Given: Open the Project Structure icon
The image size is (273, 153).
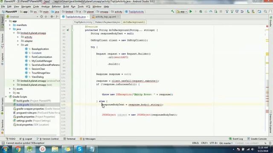Looking at the screenshot, I should click(x=259, y=11).
